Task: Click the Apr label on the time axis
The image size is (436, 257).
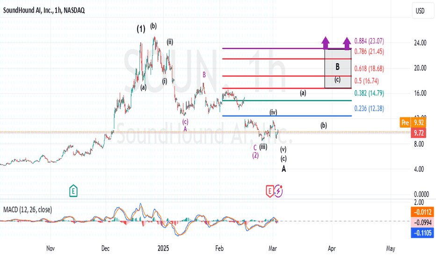Action: 332,249
